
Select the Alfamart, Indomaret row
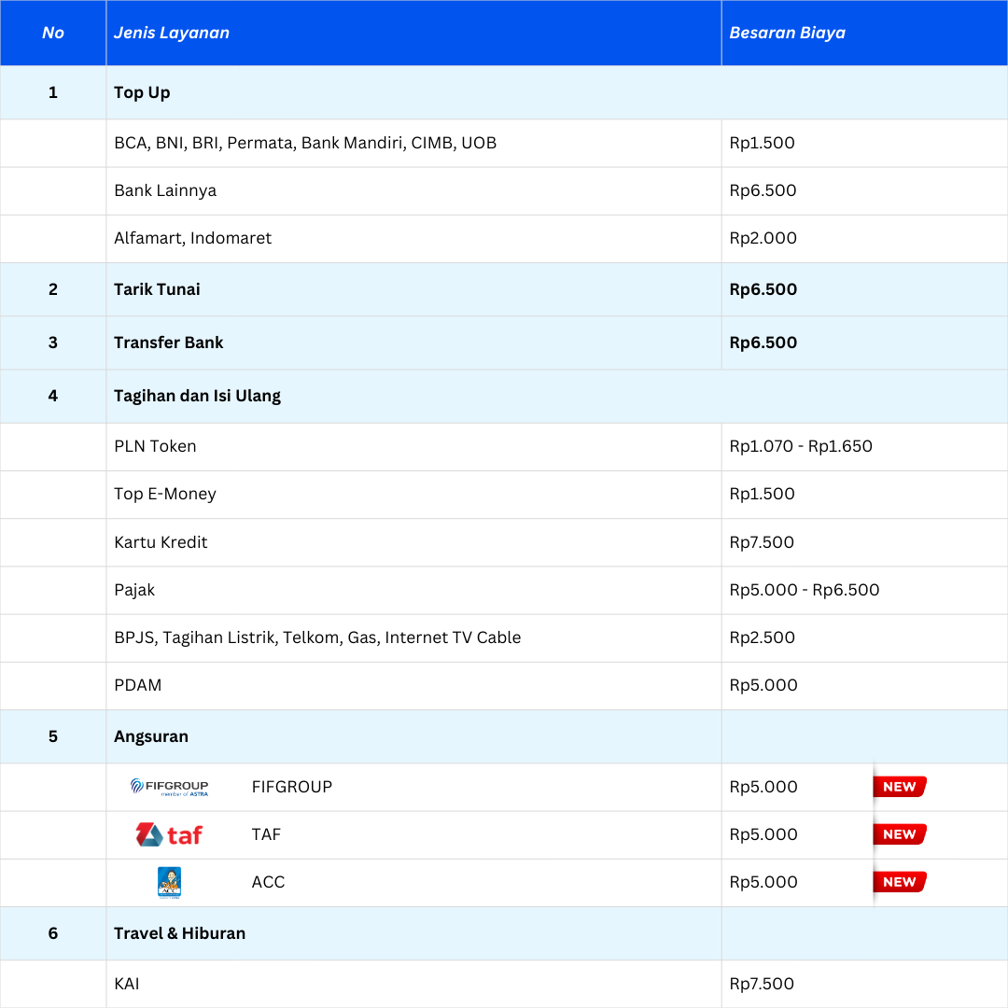point(192,238)
